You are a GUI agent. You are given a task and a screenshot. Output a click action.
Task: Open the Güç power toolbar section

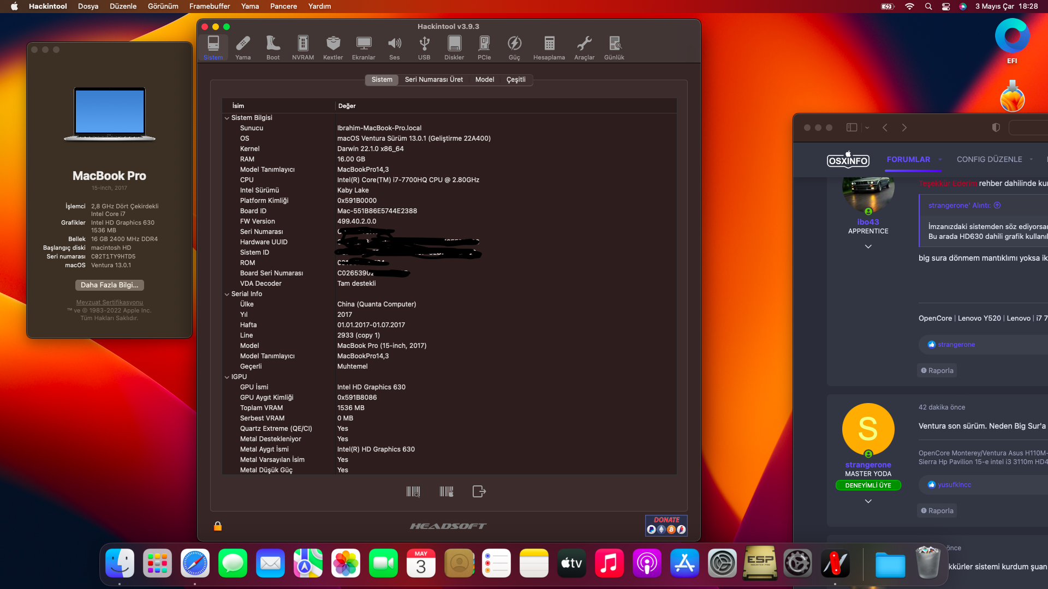pyautogui.click(x=514, y=47)
